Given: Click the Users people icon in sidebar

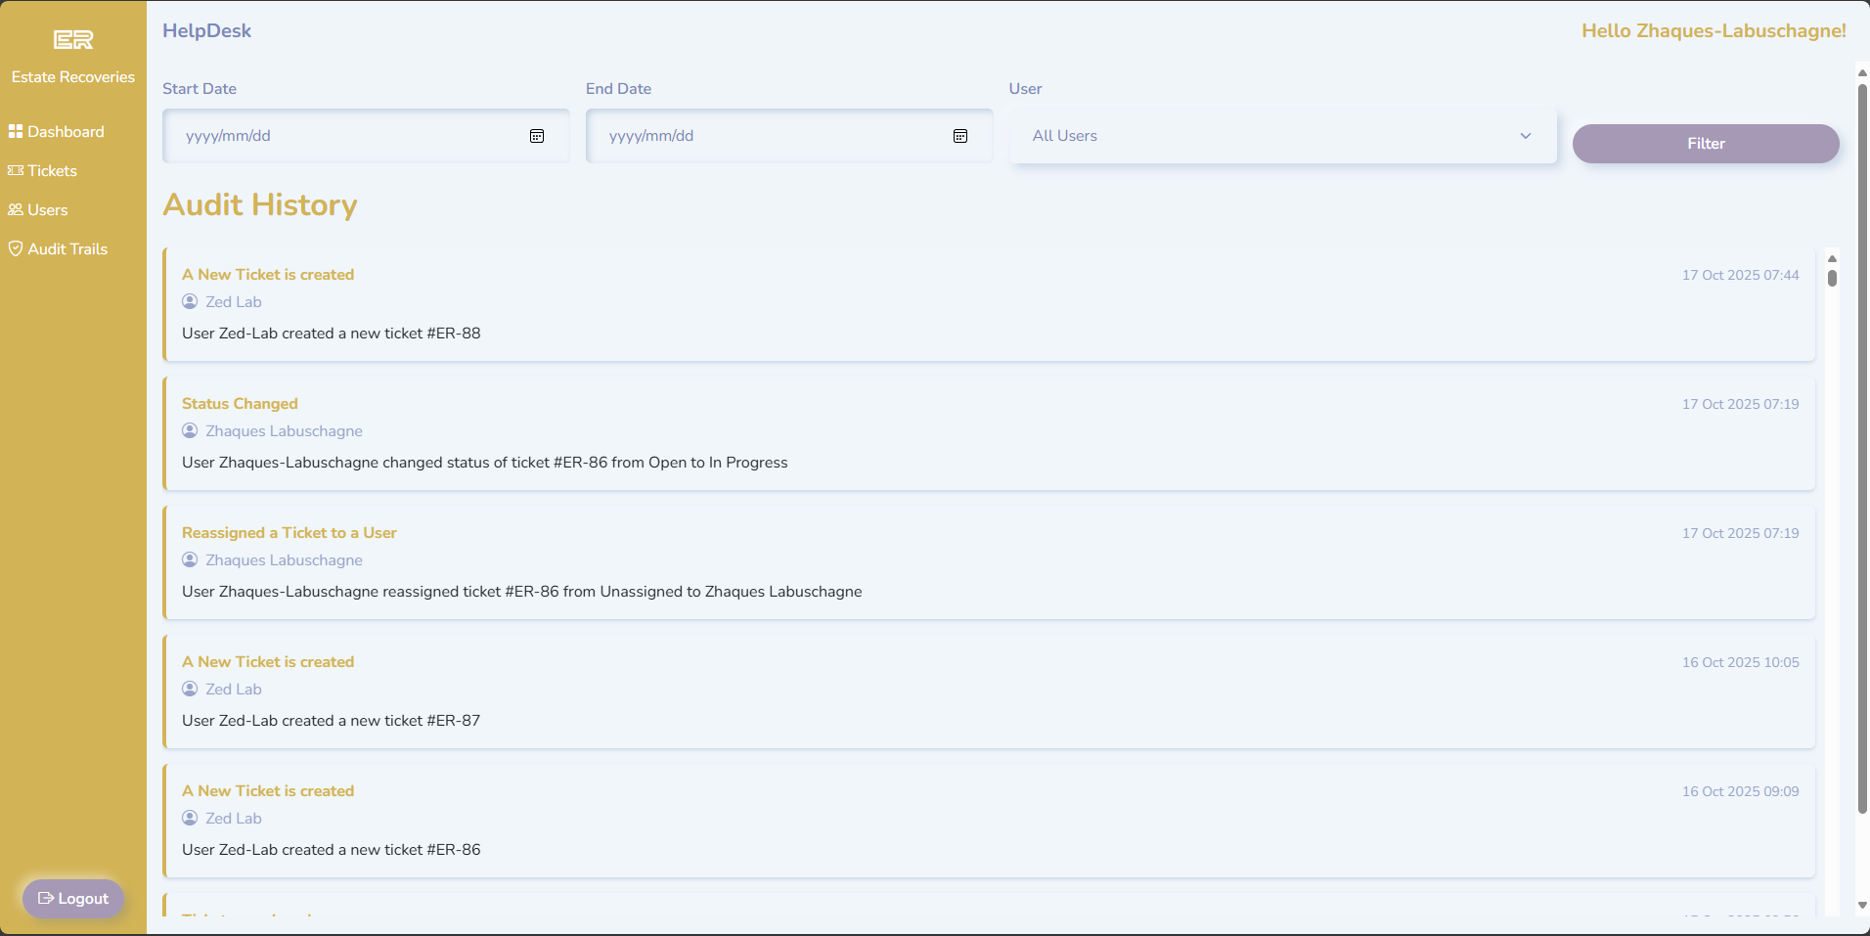Looking at the screenshot, I should 15,208.
